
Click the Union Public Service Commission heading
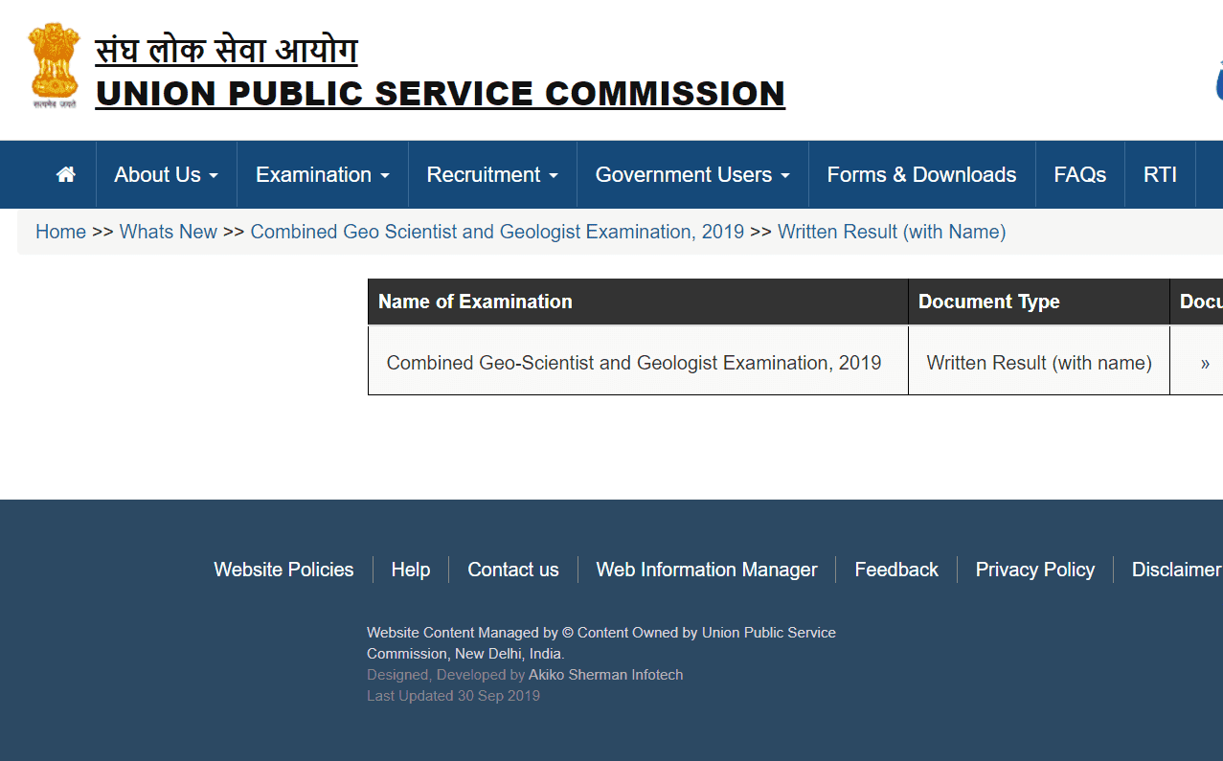[x=441, y=93]
